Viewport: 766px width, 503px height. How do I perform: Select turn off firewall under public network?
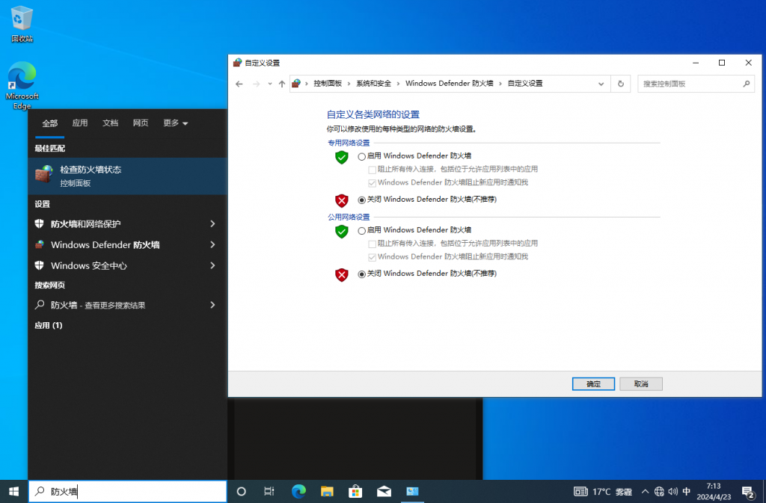click(362, 274)
